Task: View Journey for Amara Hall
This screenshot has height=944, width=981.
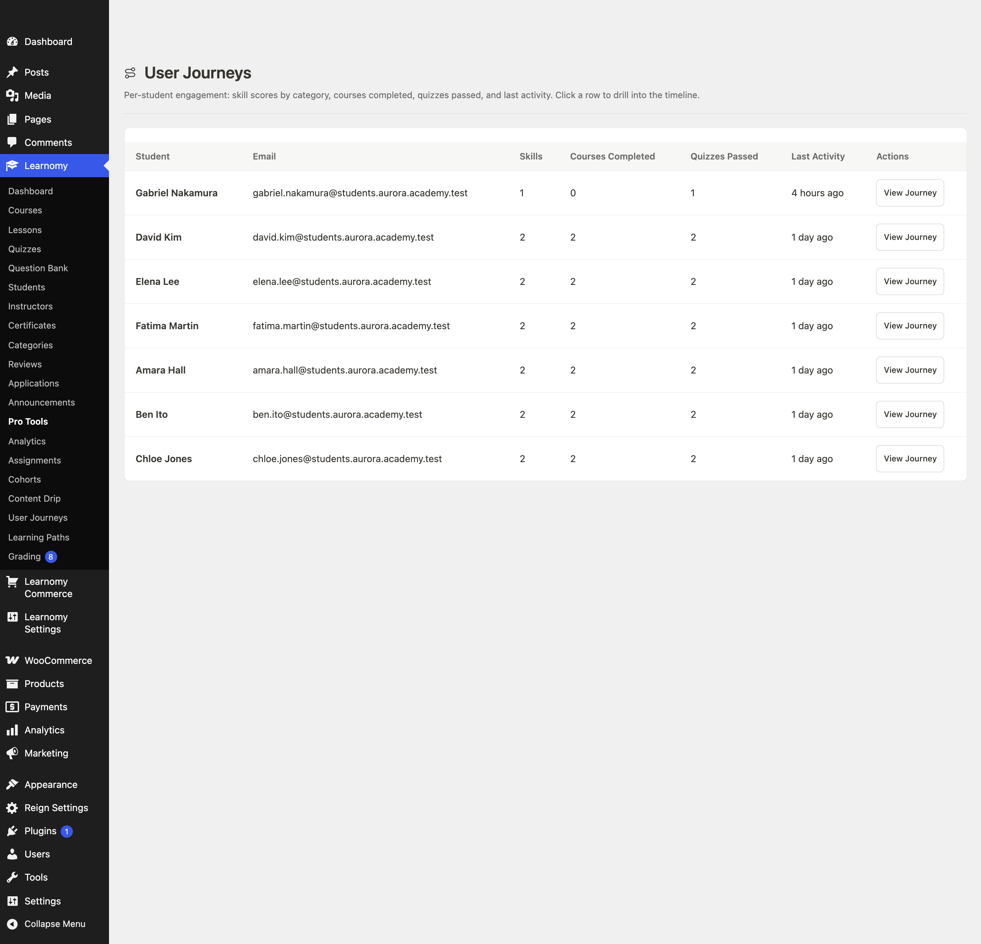Action: (910, 370)
